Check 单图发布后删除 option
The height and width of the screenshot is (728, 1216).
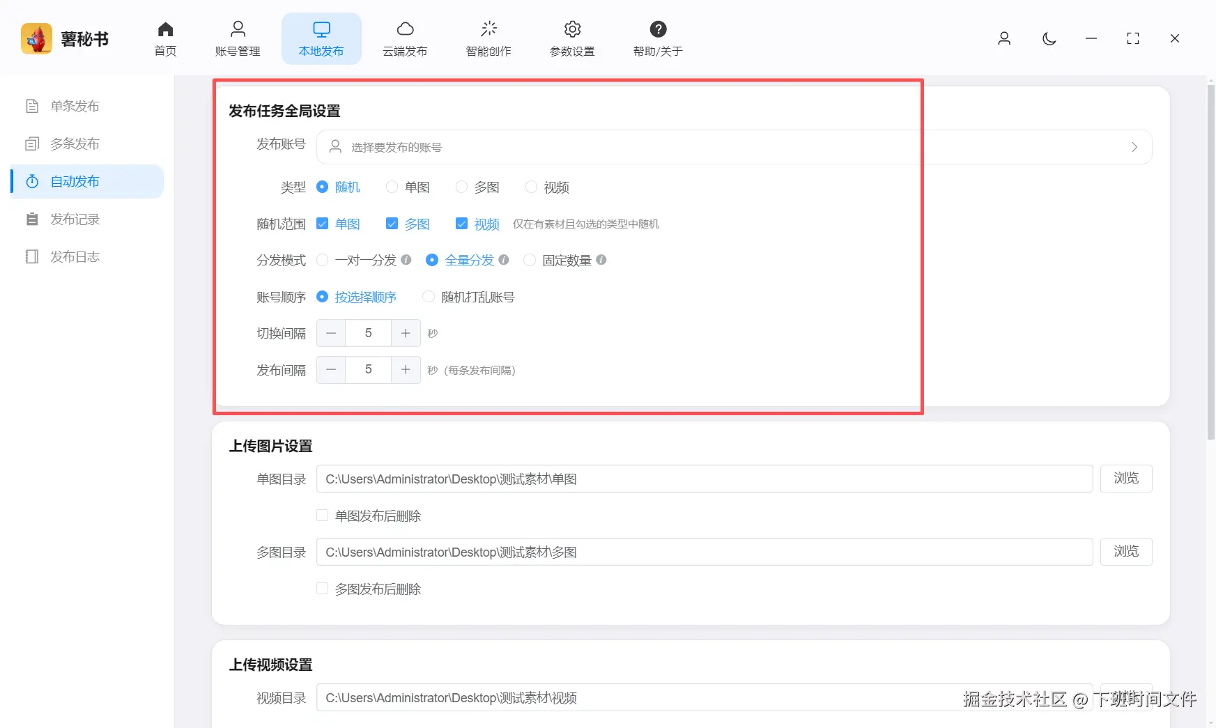click(322, 515)
